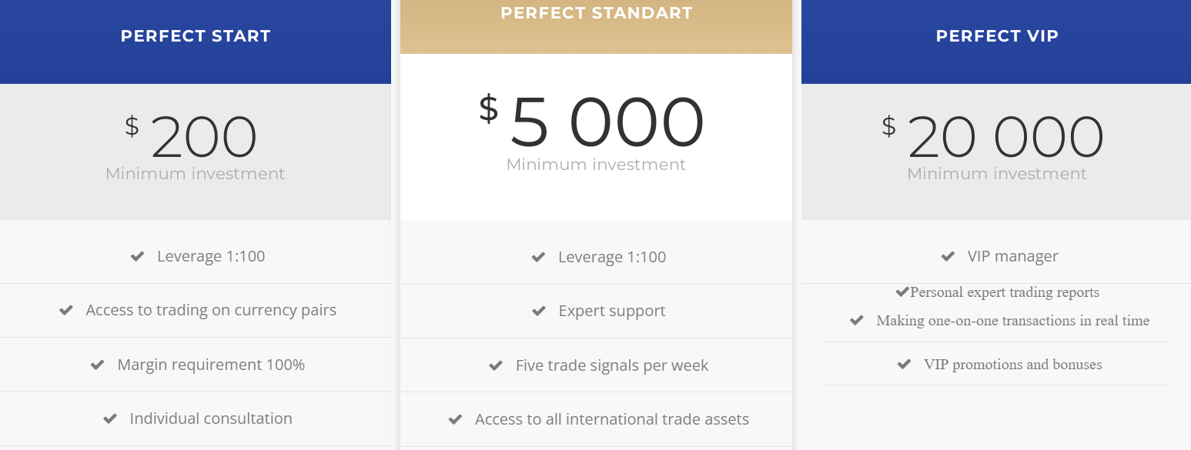
Task: Click checkmark beside Five trade signals per week
Action: tap(496, 366)
